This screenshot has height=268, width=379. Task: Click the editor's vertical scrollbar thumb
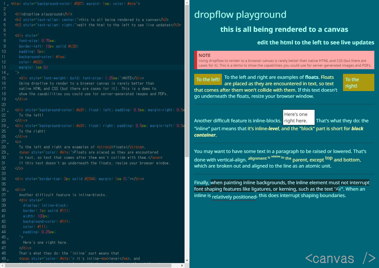[187, 79]
